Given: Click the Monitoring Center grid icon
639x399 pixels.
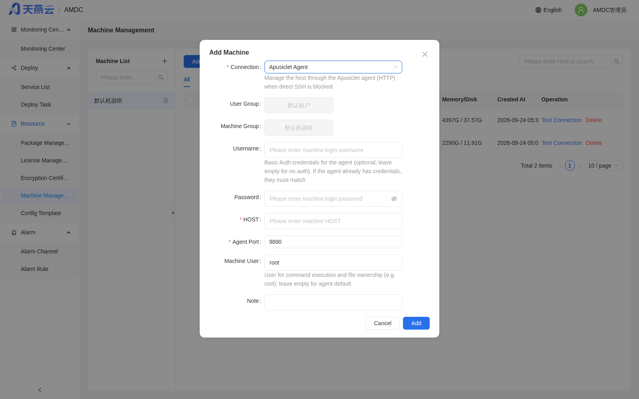Looking at the screenshot, I should point(14,30).
